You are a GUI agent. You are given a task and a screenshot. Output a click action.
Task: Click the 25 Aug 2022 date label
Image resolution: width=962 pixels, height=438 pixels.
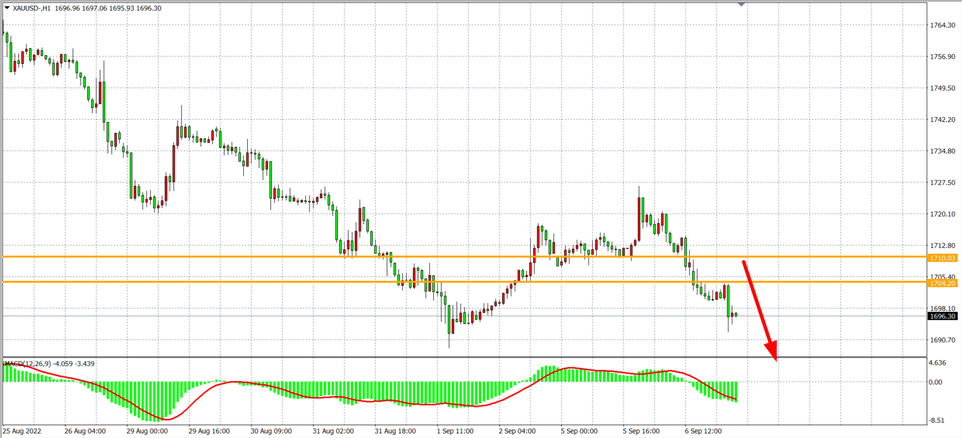click(x=22, y=431)
